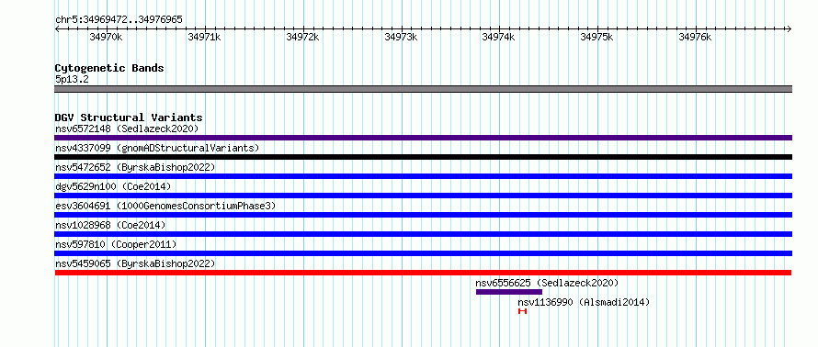Open the nsv5459065 (ByrskaBishop2022) label

point(135,263)
